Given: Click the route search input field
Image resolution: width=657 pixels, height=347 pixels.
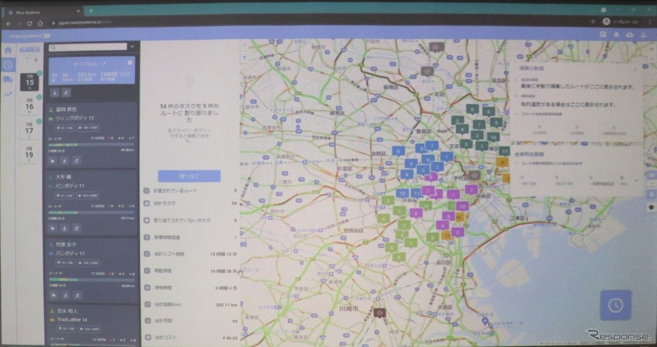Looking at the screenshot, I should click(x=88, y=47).
